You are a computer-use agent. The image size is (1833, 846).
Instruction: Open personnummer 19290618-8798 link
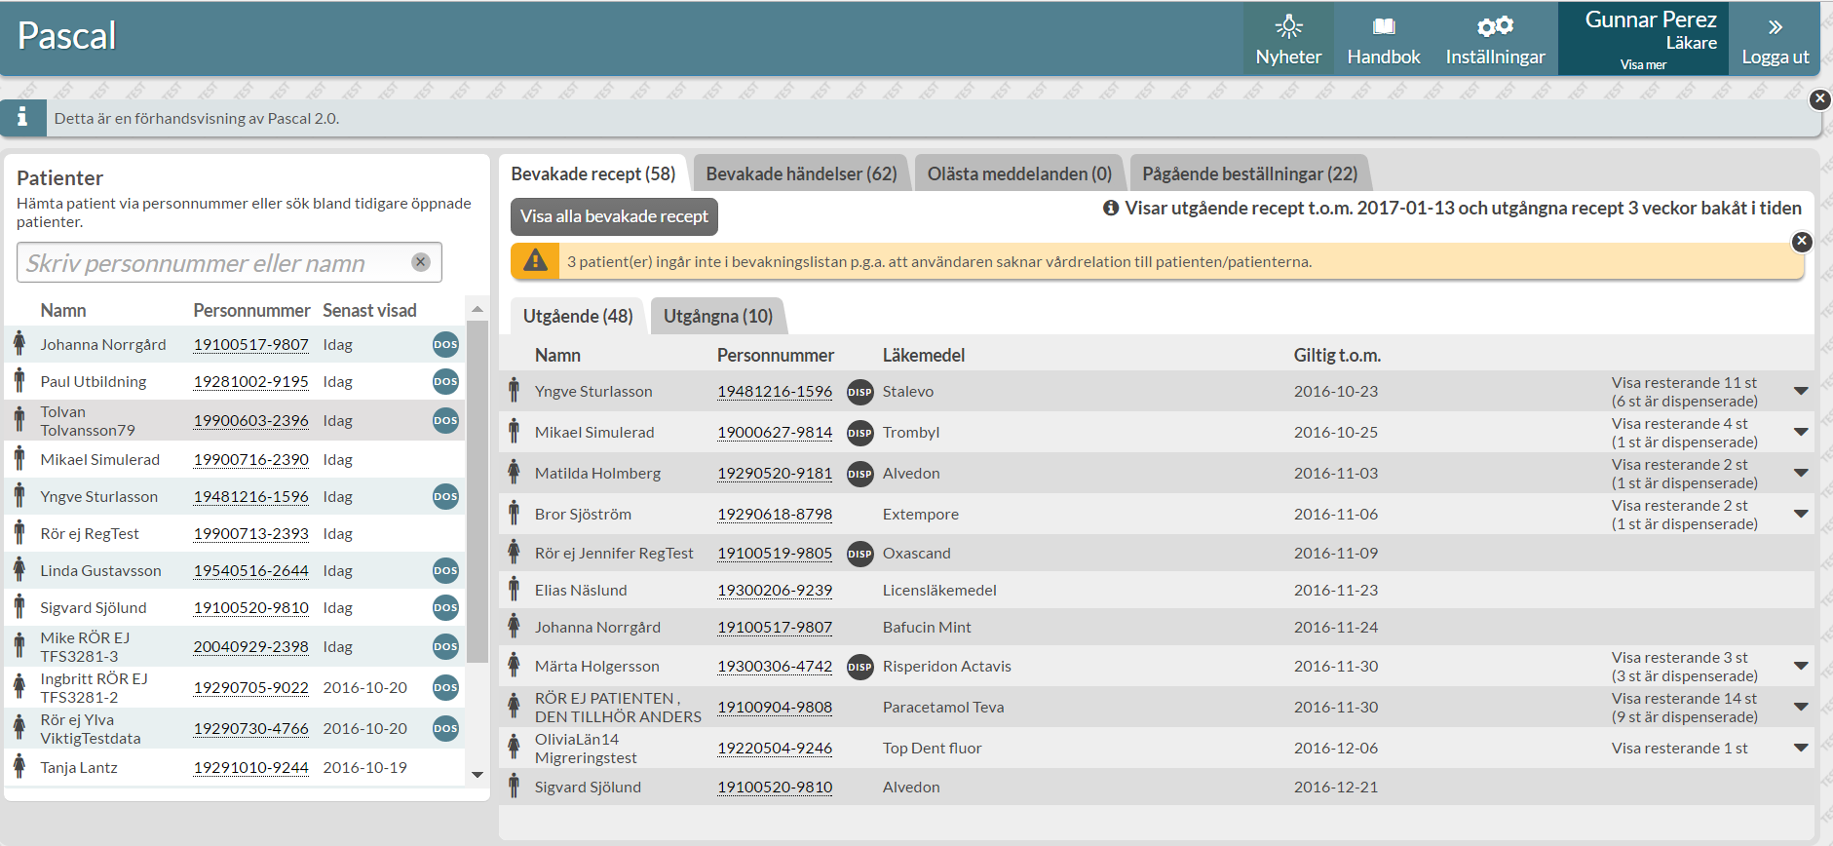775,514
